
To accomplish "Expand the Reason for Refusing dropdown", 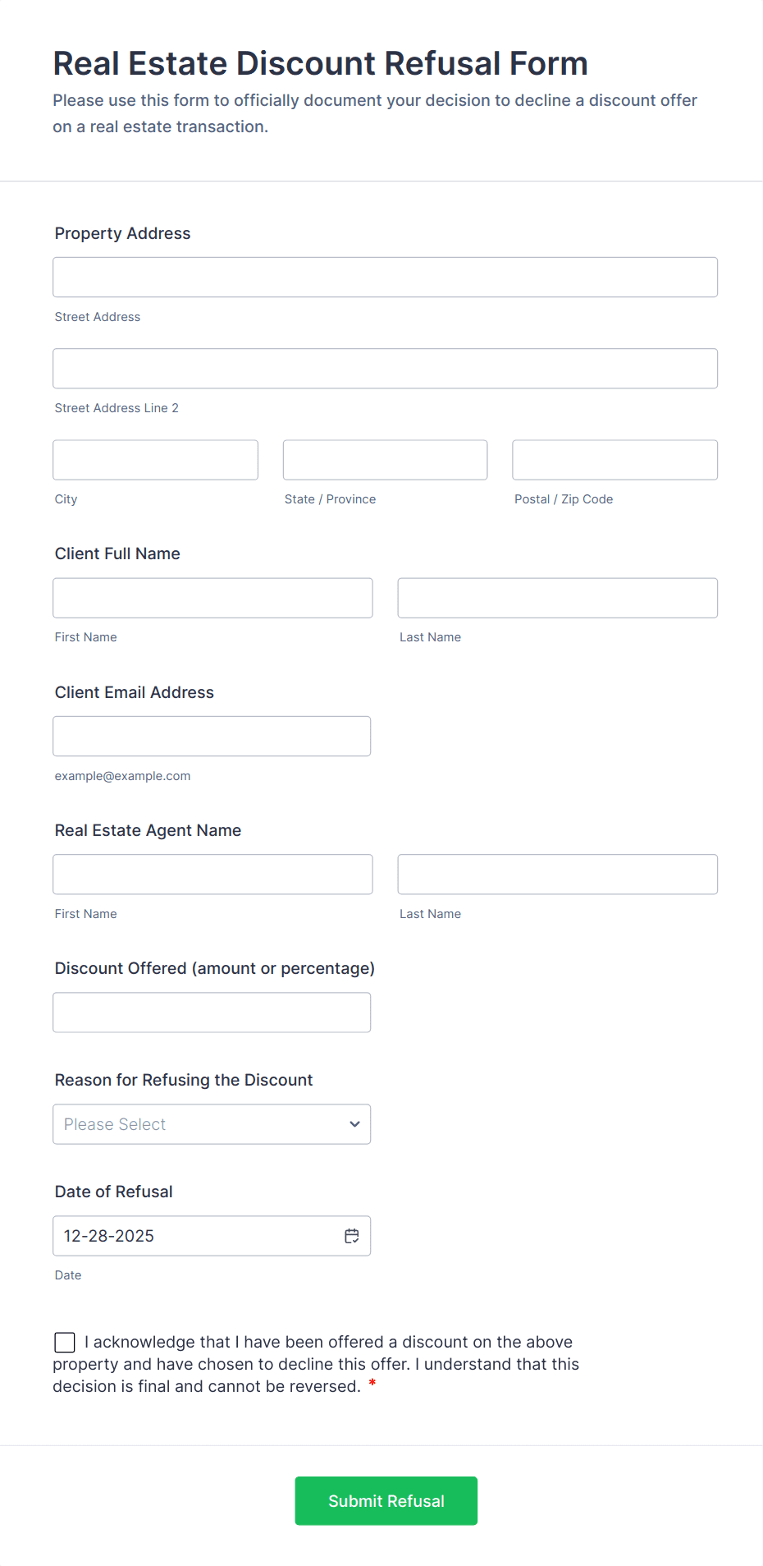I will point(212,1124).
